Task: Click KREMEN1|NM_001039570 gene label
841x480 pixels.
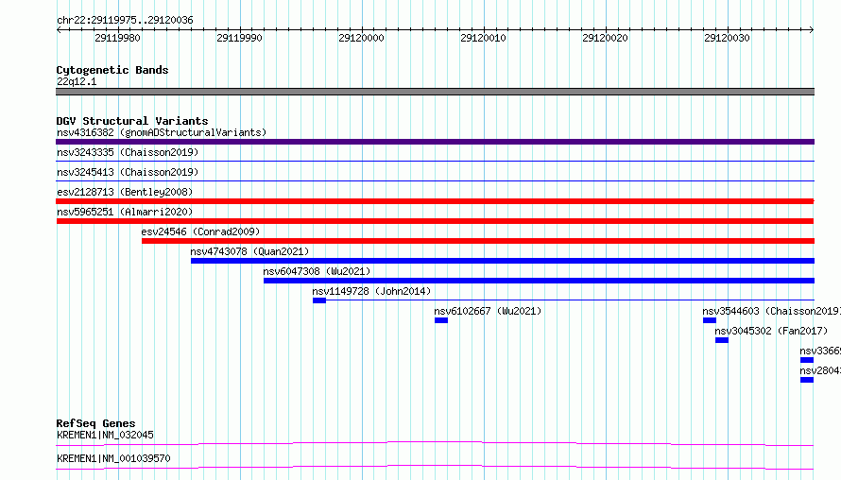Action: [x=113, y=458]
